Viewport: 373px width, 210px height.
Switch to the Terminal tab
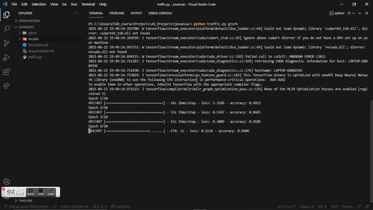96,13
